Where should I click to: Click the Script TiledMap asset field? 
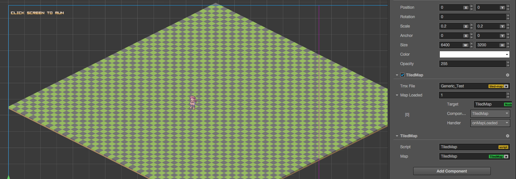(x=474, y=147)
